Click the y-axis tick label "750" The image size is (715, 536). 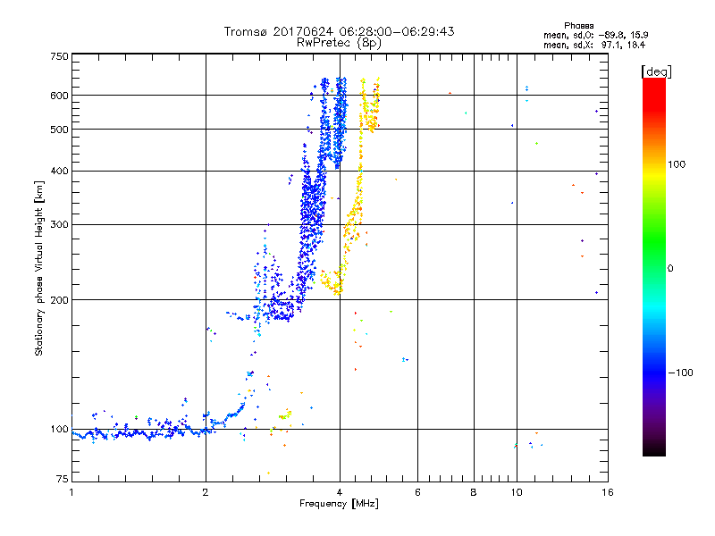pos(59,56)
